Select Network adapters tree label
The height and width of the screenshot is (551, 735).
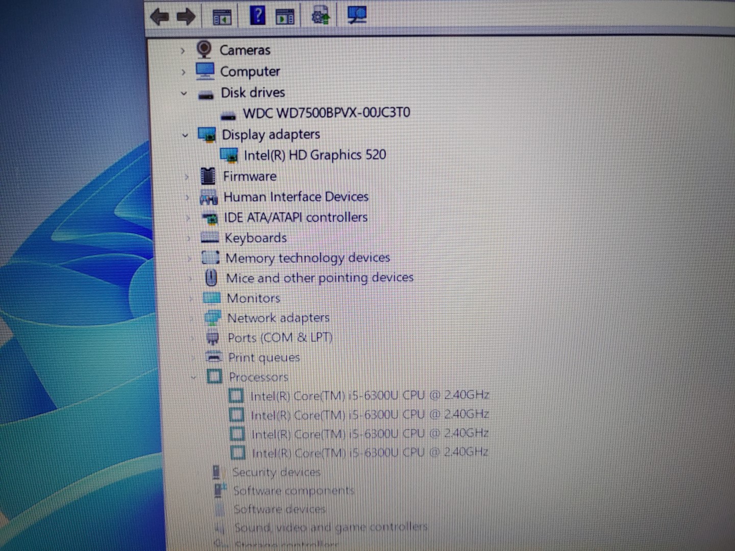[x=279, y=318]
